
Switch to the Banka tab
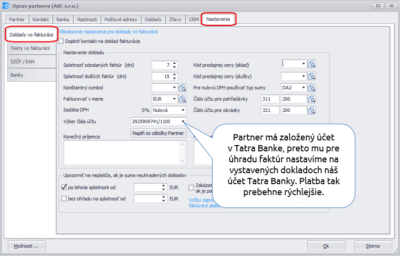coord(62,20)
